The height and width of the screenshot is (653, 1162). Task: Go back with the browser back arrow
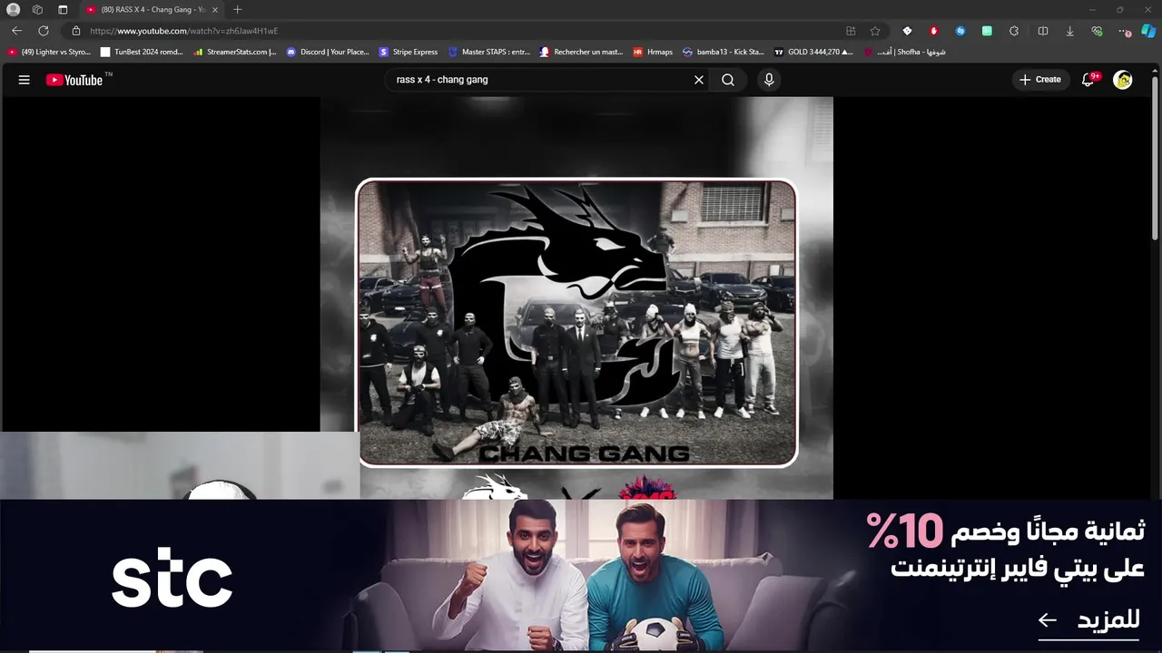click(x=16, y=31)
